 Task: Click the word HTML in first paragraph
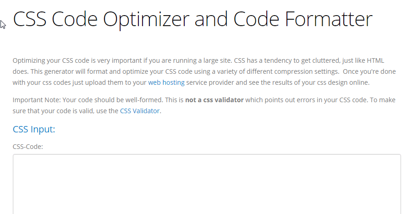pos(376,60)
